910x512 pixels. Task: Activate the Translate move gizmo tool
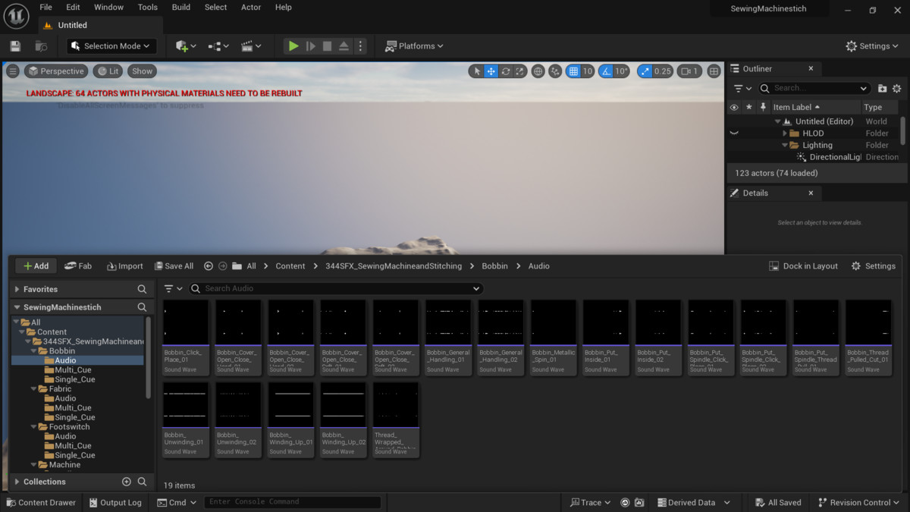tap(491, 71)
